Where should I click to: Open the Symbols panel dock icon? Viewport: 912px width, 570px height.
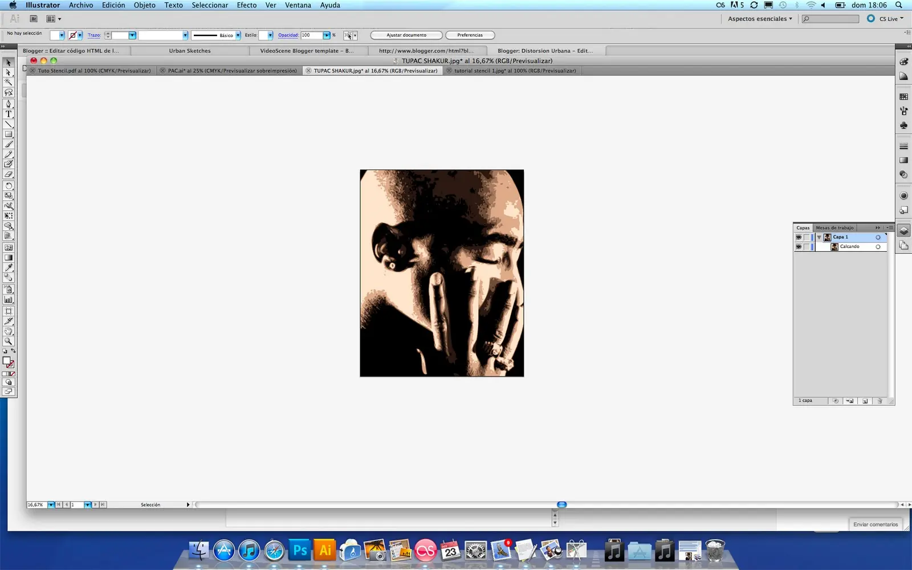click(x=903, y=125)
